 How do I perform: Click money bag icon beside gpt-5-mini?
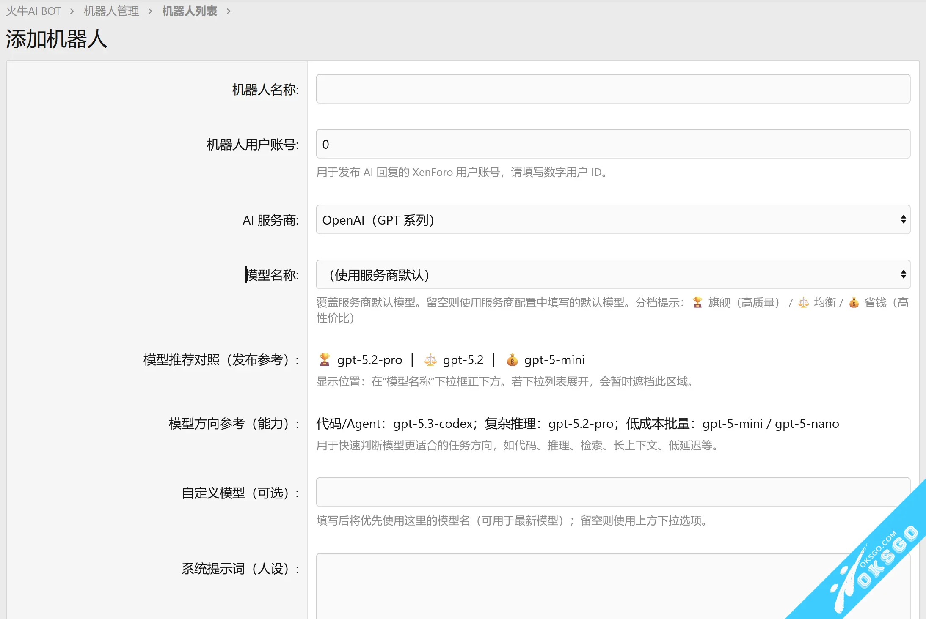[512, 360]
